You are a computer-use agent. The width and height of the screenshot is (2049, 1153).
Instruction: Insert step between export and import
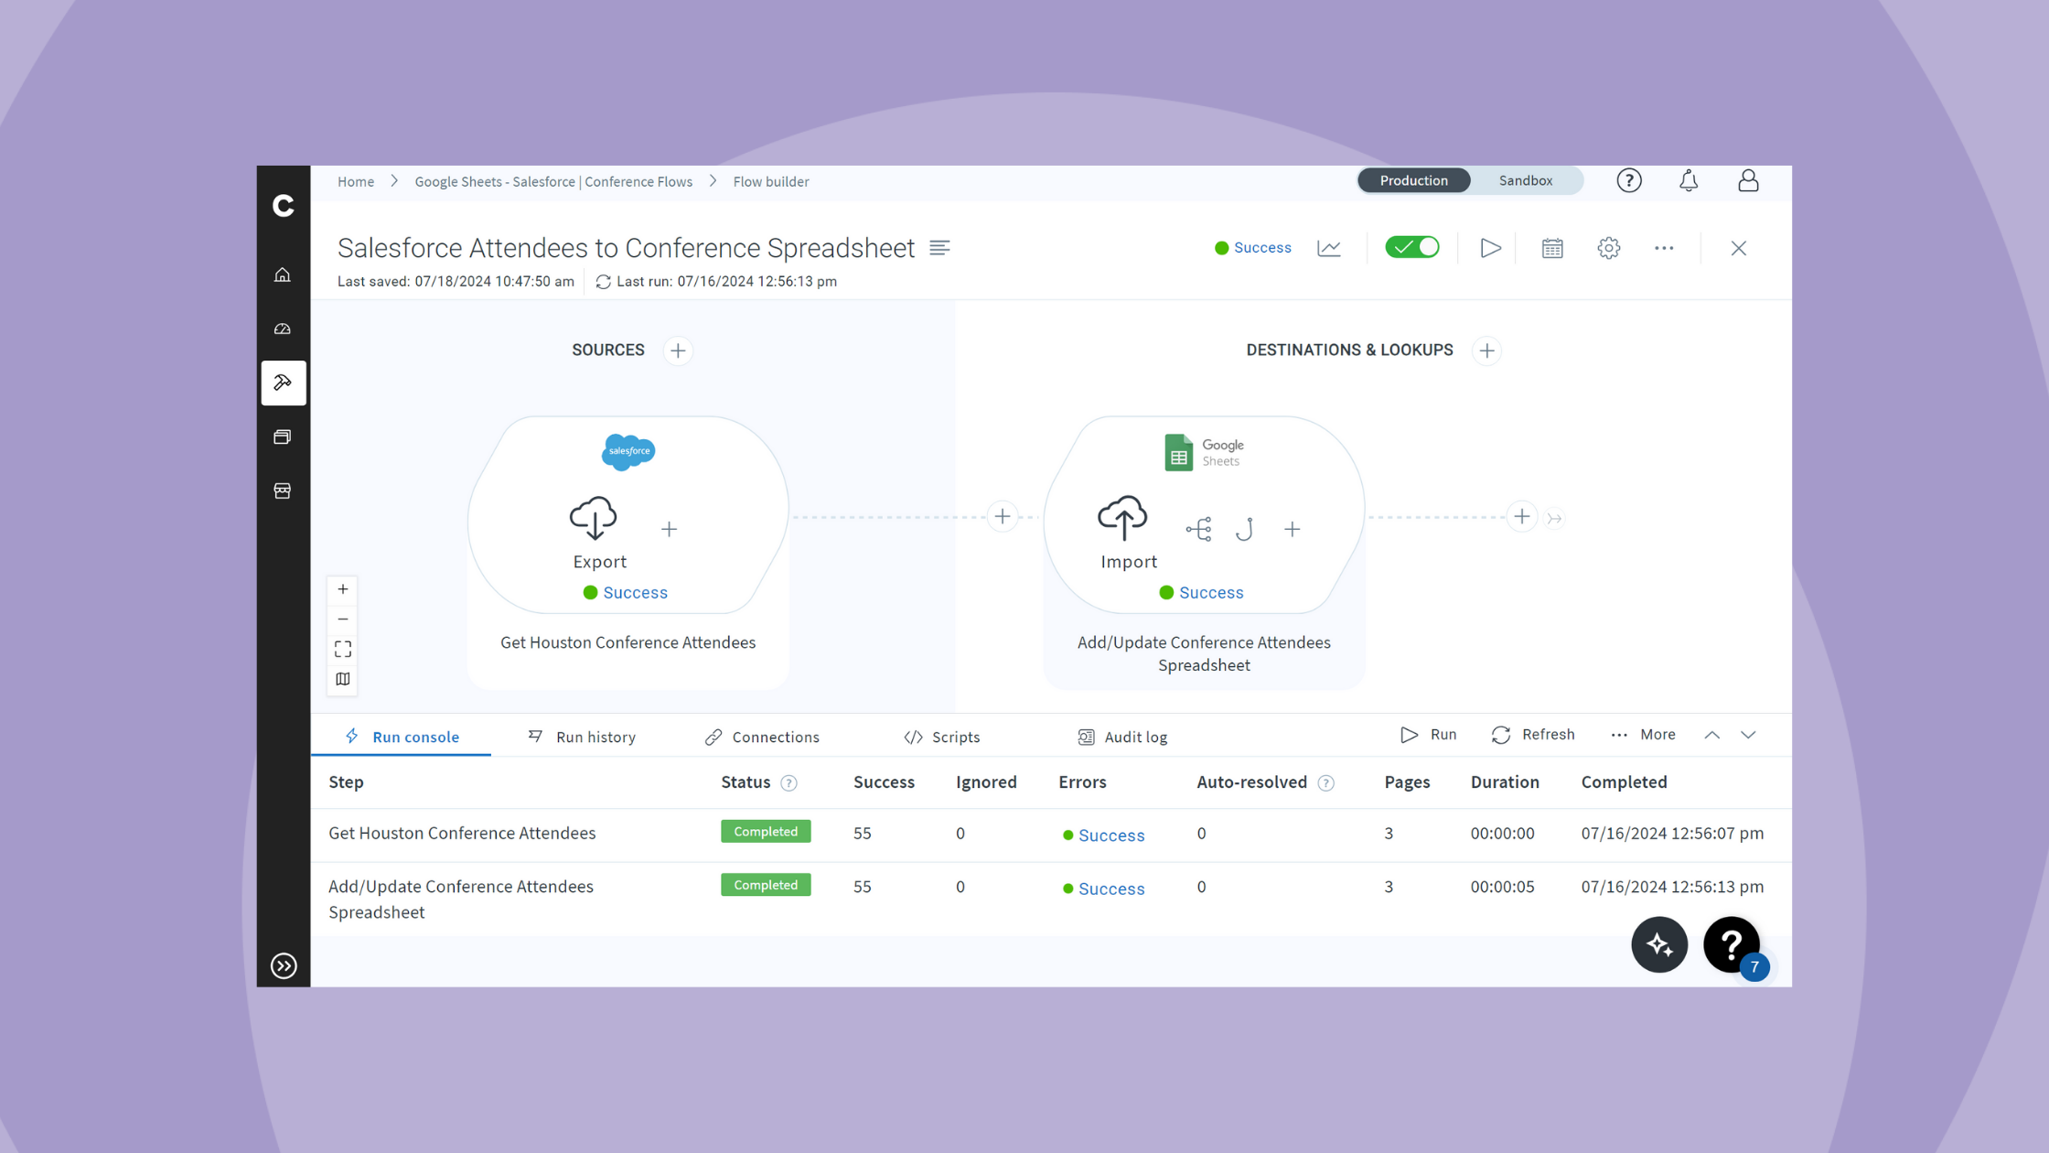point(1003,517)
